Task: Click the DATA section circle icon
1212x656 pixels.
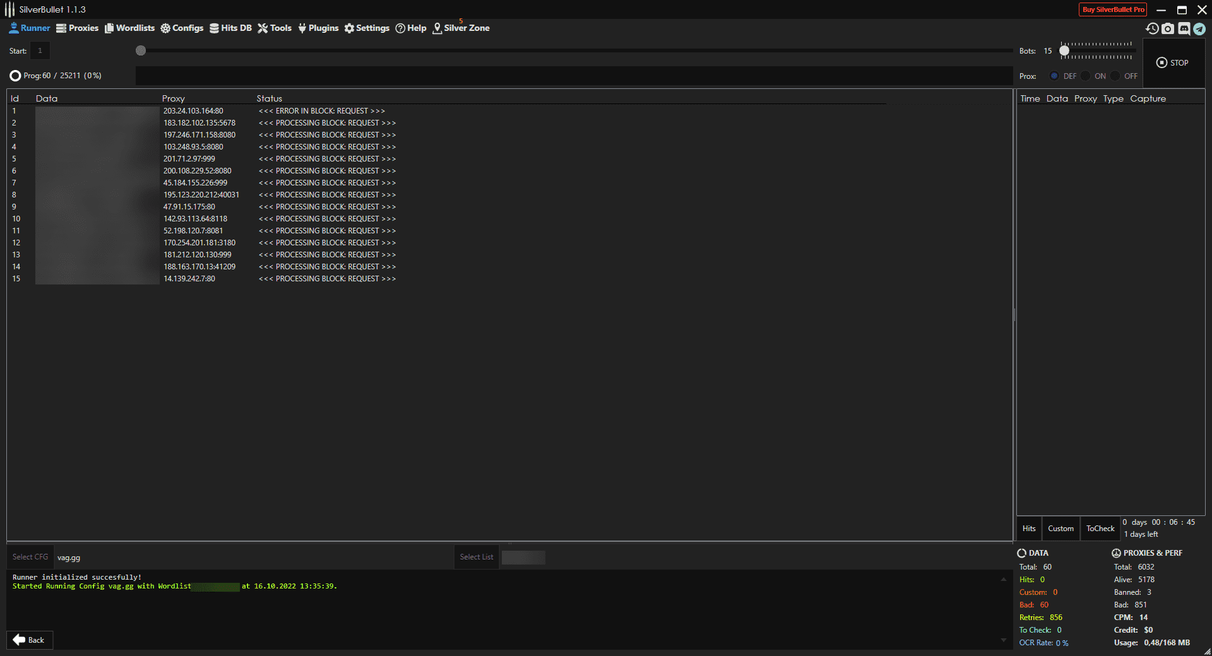Action: tap(1022, 553)
